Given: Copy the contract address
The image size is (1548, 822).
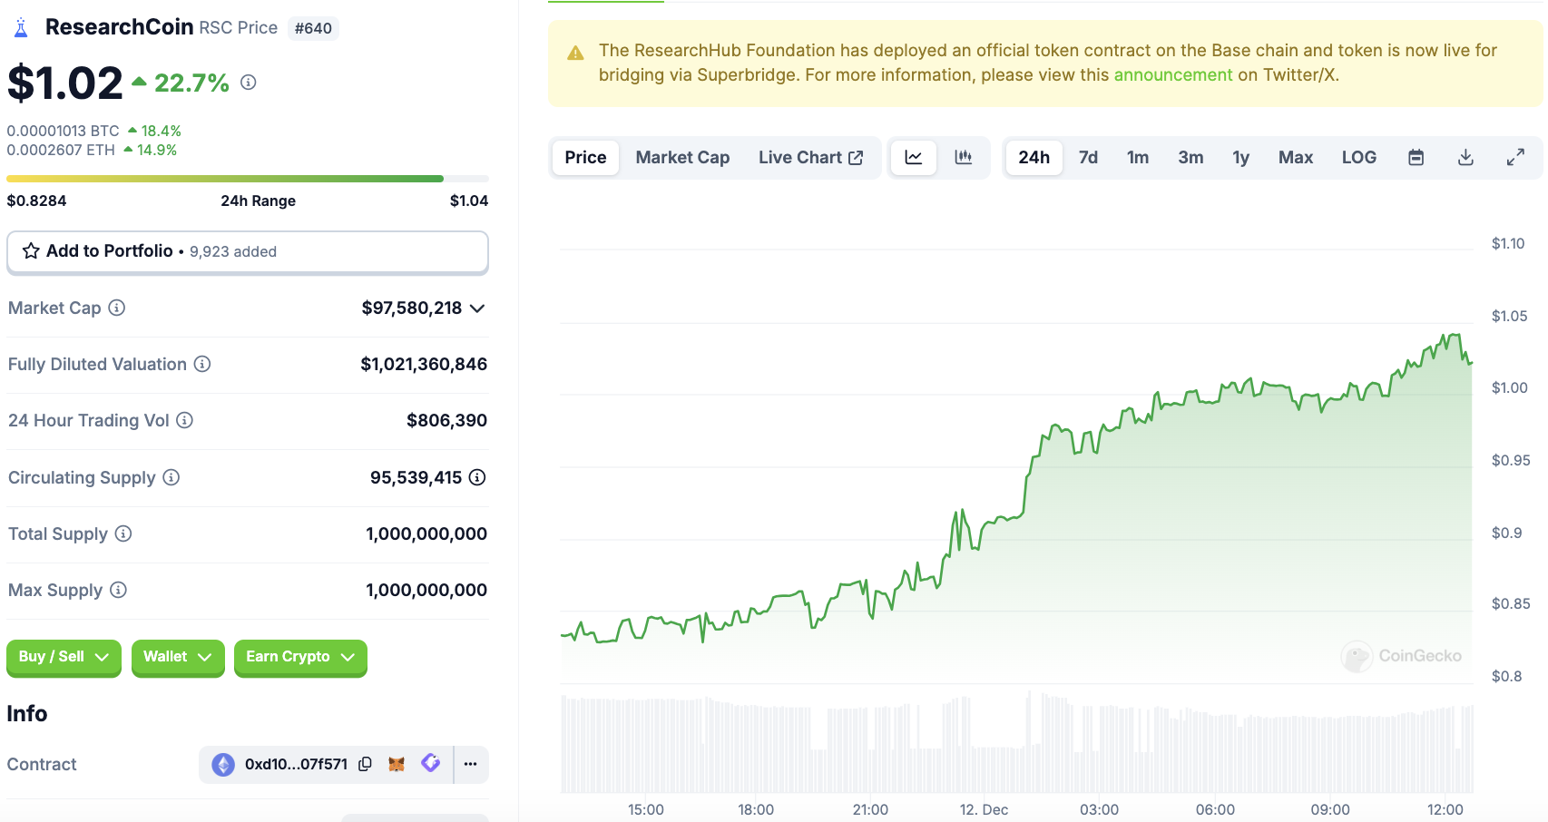Looking at the screenshot, I should pos(365,764).
